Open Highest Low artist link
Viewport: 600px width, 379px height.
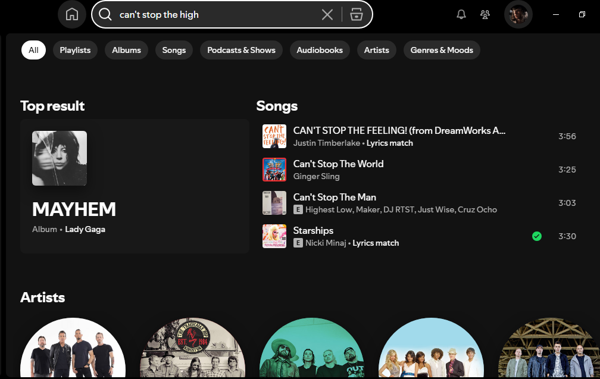tap(329, 209)
